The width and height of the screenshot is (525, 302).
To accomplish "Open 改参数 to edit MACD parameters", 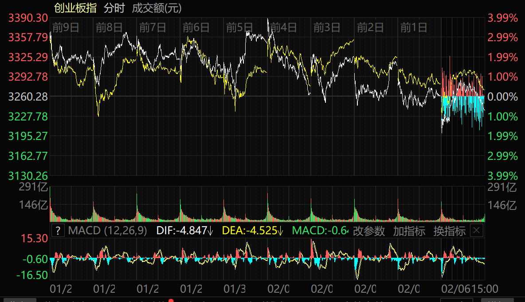I will (x=369, y=231).
